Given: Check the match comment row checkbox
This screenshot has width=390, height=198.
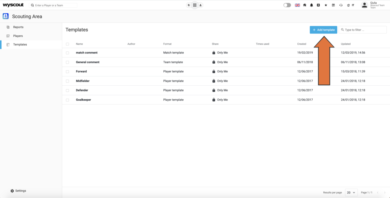Looking at the screenshot, I should (68, 53).
